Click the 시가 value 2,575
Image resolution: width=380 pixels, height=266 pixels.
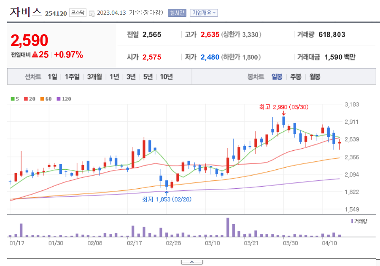click(x=152, y=57)
